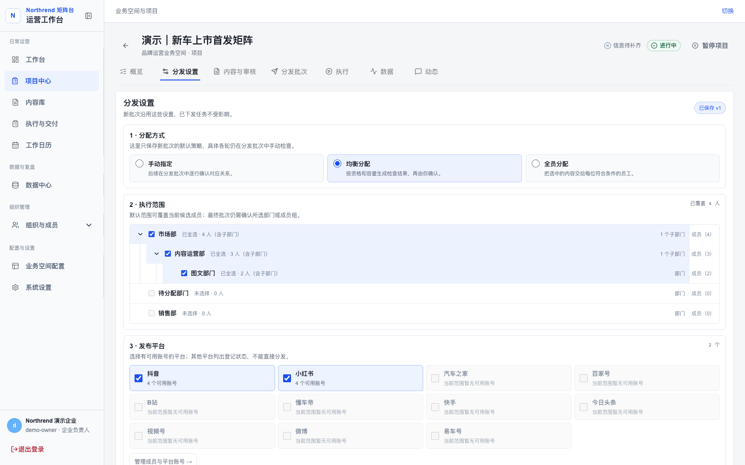
Task: Open the 动态 tab
Action: click(427, 72)
